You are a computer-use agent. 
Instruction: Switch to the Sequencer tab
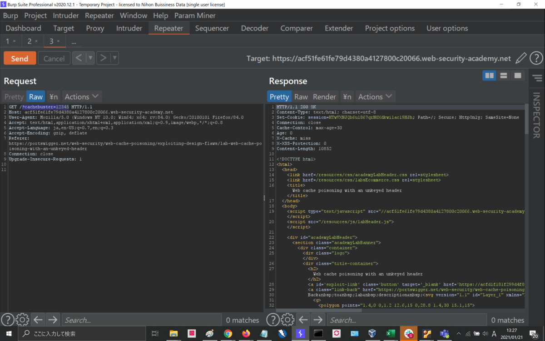click(x=212, y=28)
